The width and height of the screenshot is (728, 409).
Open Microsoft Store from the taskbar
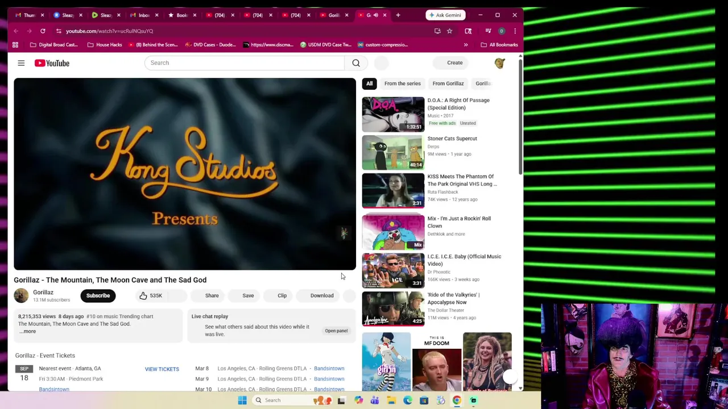tap(424, 400)
